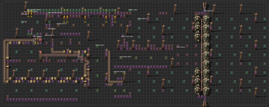Click the question mark under the nutrient-extractor label
This screenshot has width=269, height=107.
click(115, 73)
